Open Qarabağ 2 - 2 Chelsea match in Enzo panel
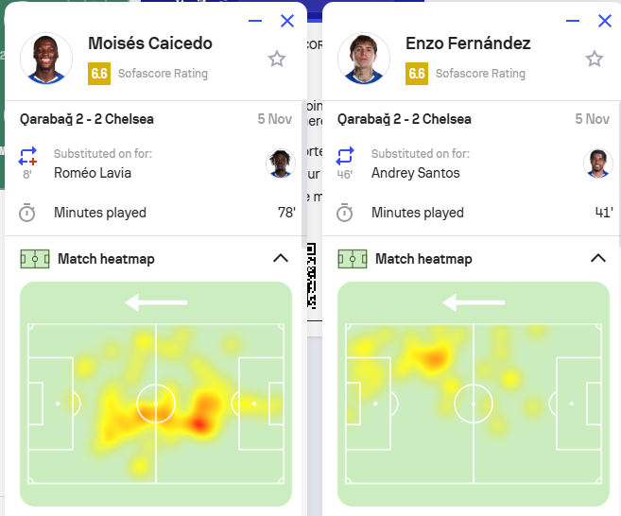Image resolution: width=621 pixels, height=516 pixels. [404, 119]
